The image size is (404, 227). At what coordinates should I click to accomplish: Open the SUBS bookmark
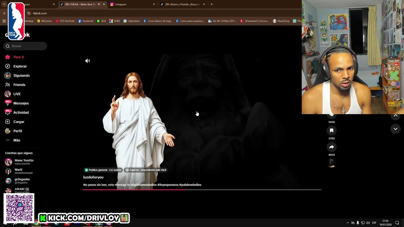point(115,21)
